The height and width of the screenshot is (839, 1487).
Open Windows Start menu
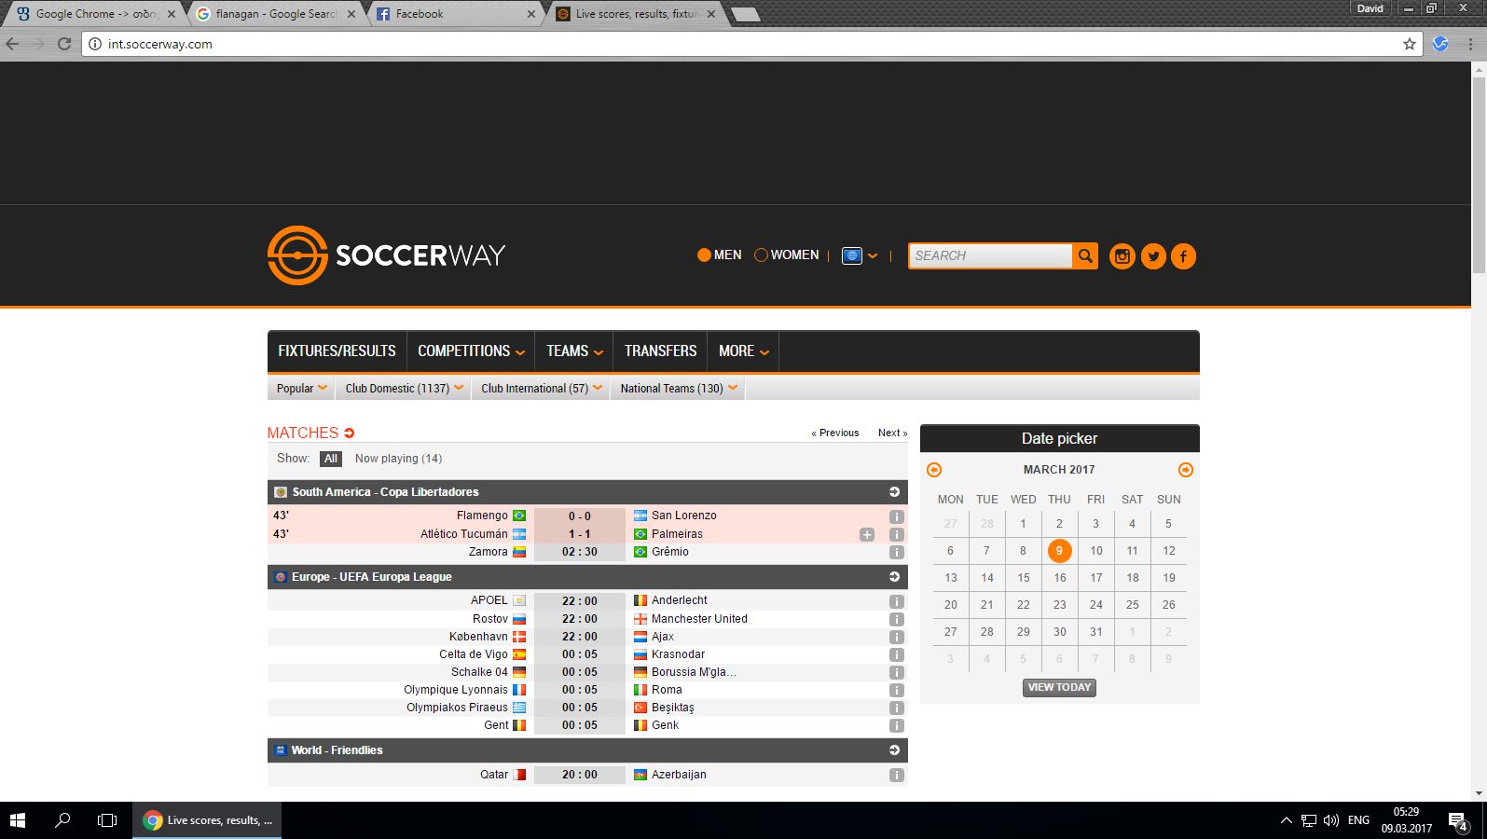[18, 820]
